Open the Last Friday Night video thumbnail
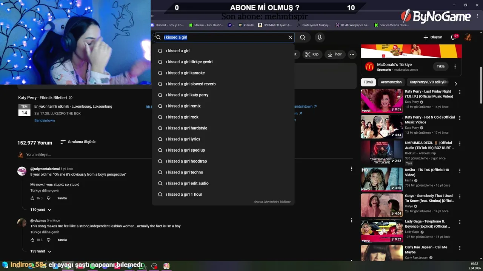Screen dimensions: 483x271 click(382, 101)
